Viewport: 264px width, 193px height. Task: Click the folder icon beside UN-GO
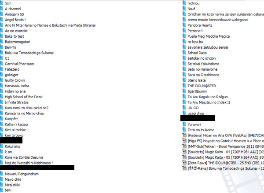click(184, 108)
